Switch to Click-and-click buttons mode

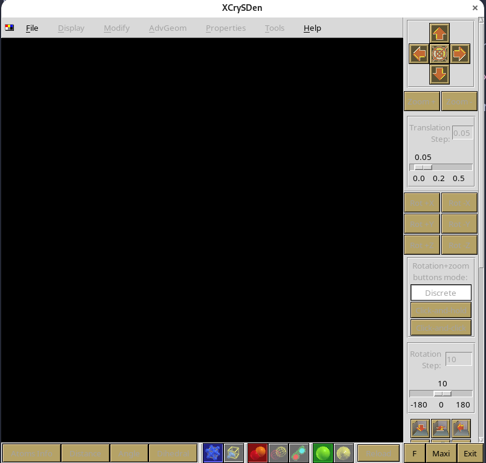click(441, 328)
